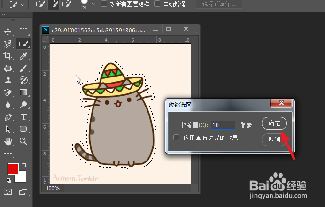Click the New Selection option icon
Viewport: 325px width, 207px height.
click(40, 4)
